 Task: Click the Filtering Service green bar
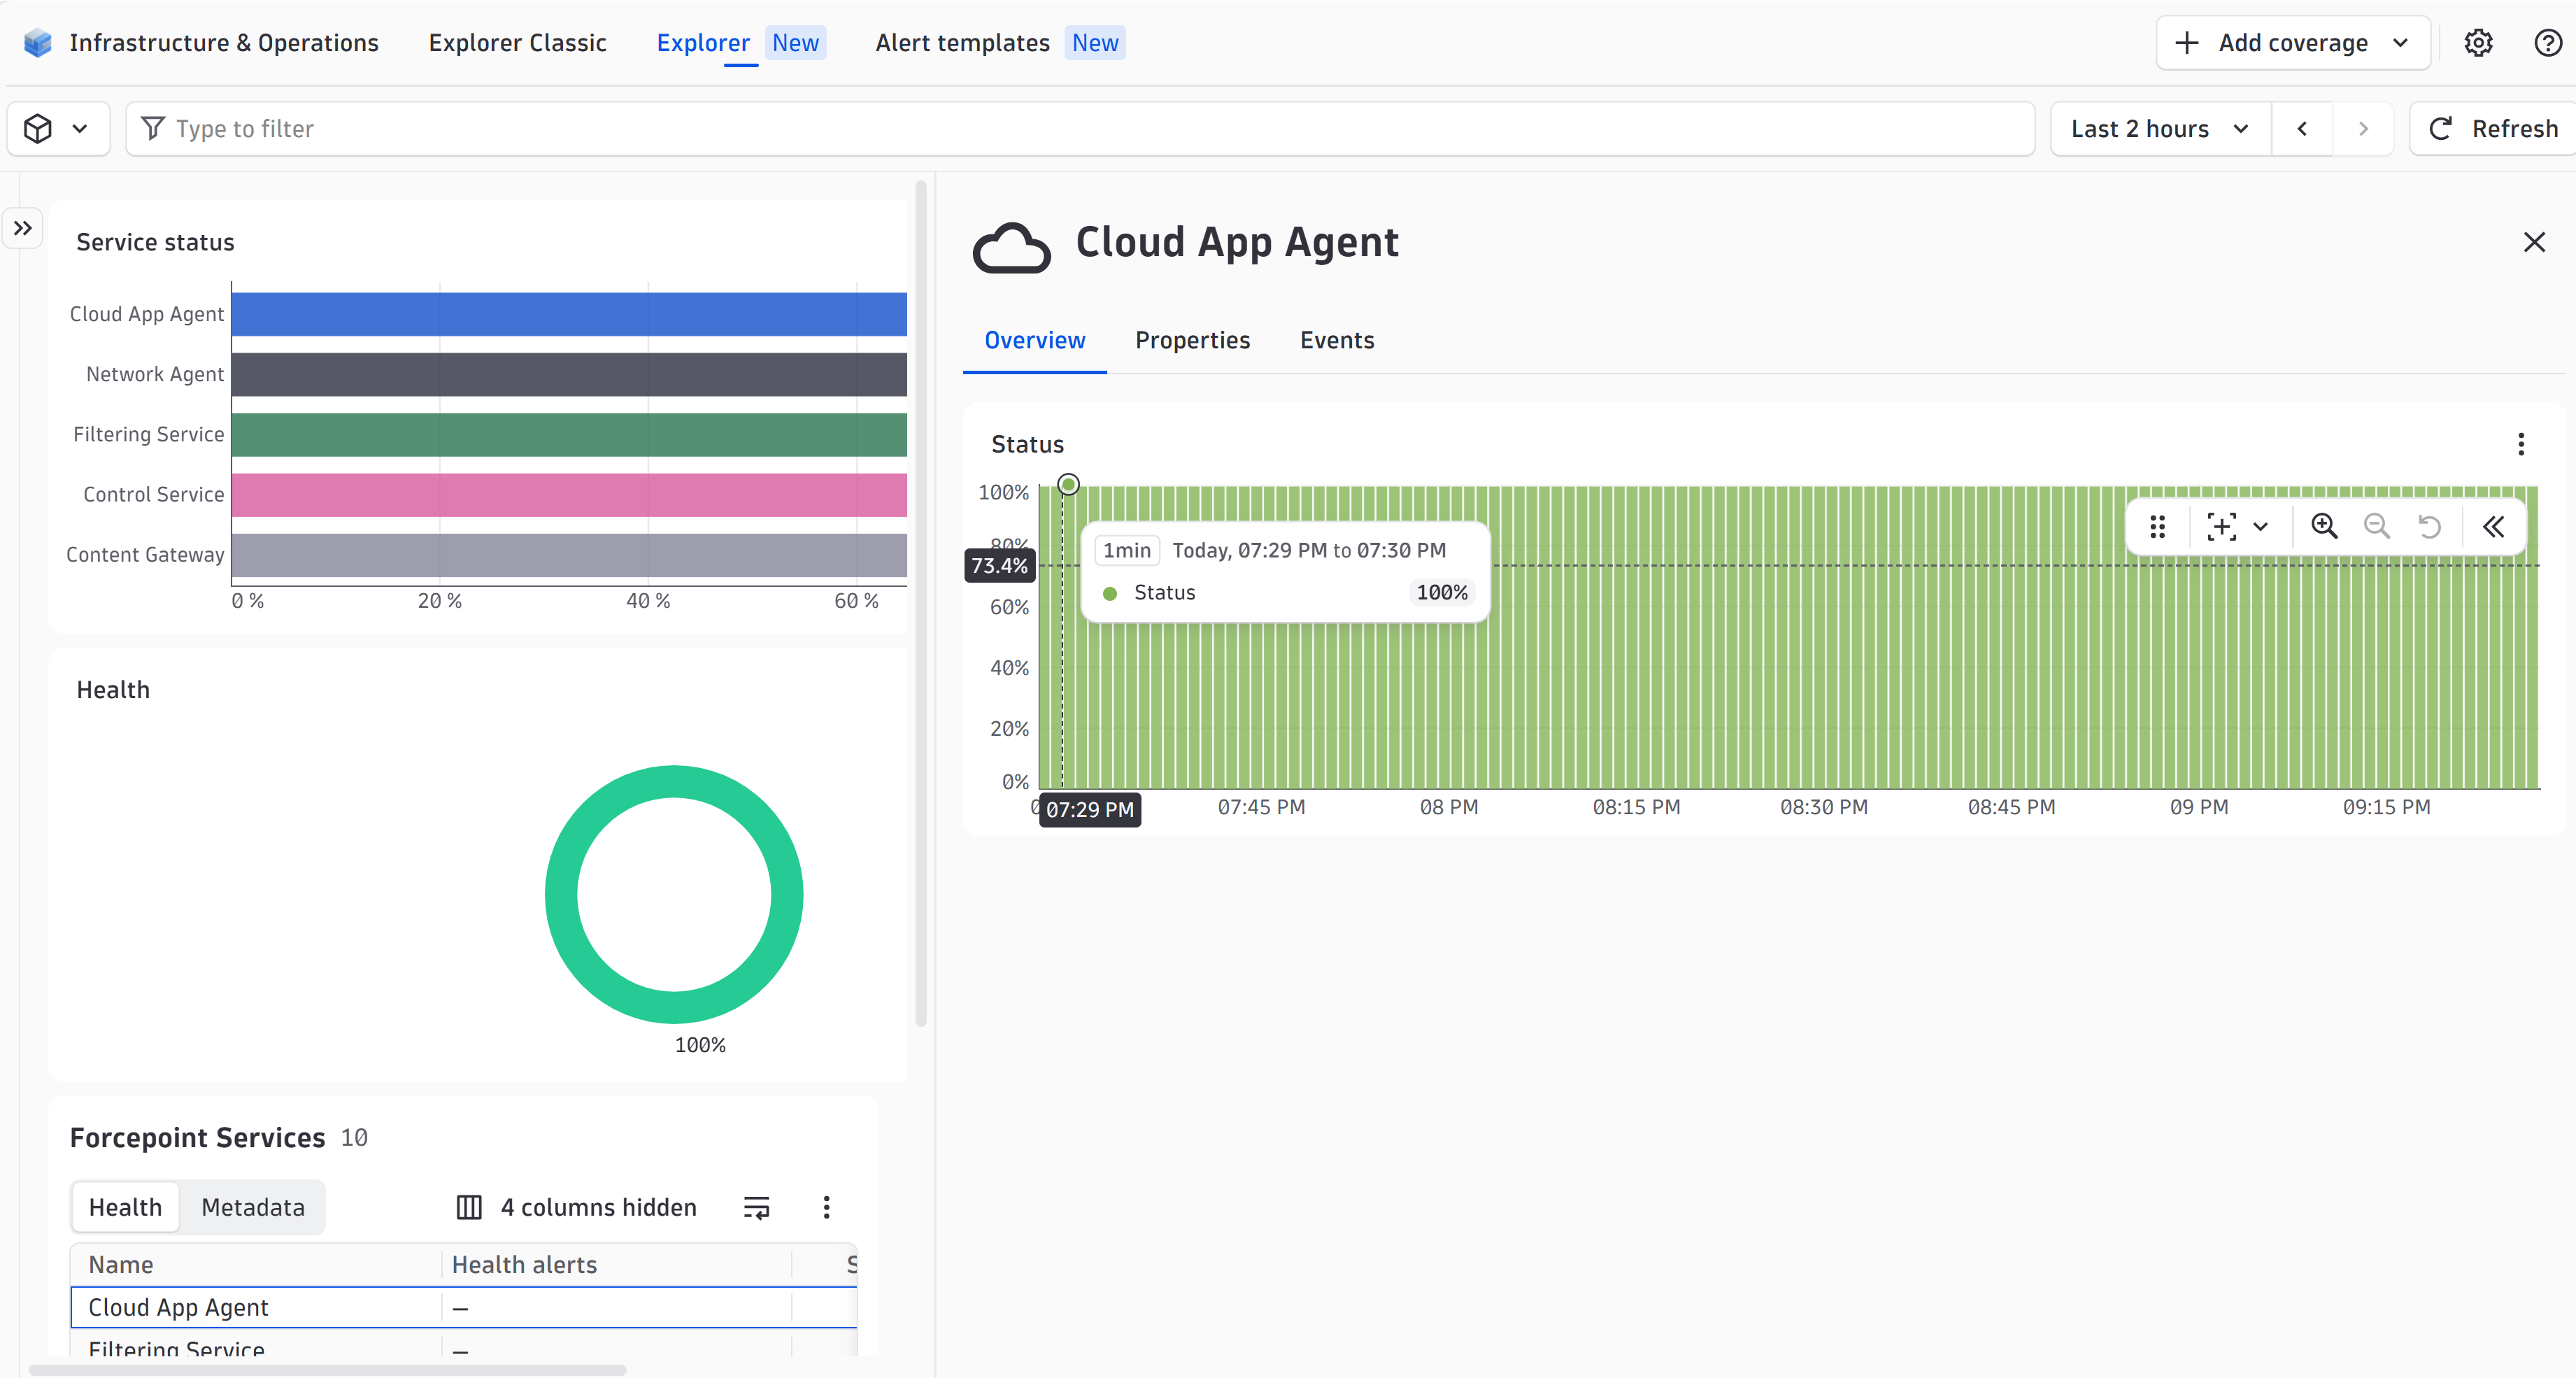[x=569, y=434]
